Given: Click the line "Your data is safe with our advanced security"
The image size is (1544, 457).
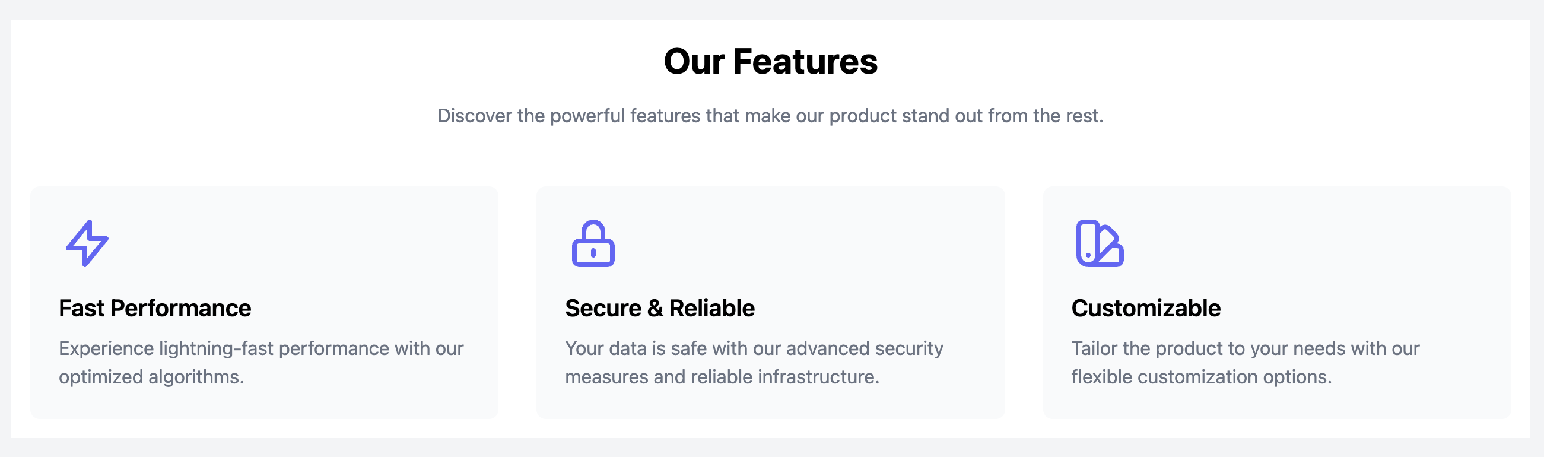Looking at the screenshot, I should pyautogui.click(x=754, y=348).
